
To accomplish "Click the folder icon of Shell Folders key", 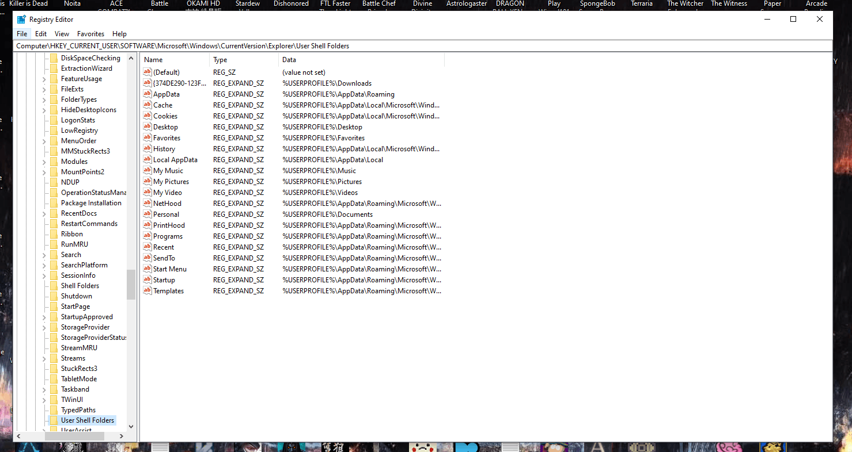I will (54, 286).
